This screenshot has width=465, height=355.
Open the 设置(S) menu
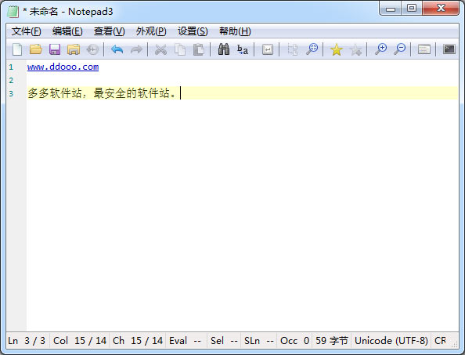[x=193, y=31]
